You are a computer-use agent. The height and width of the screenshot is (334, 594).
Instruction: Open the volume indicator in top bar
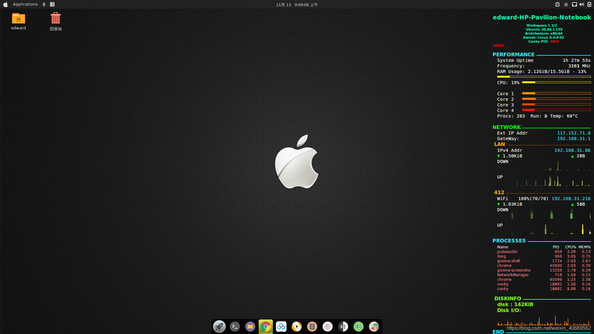click(x=582, y=4)
